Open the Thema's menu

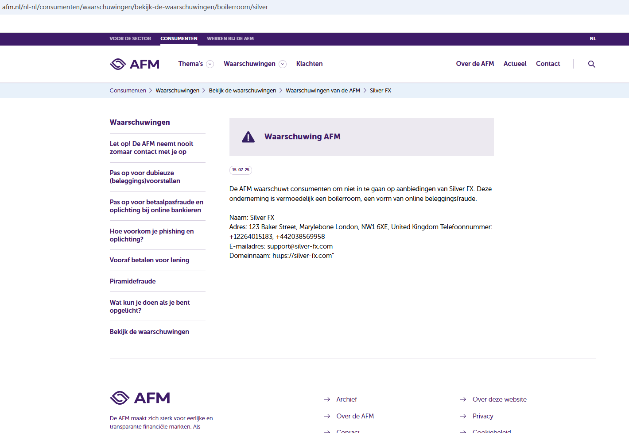point(190,64)
